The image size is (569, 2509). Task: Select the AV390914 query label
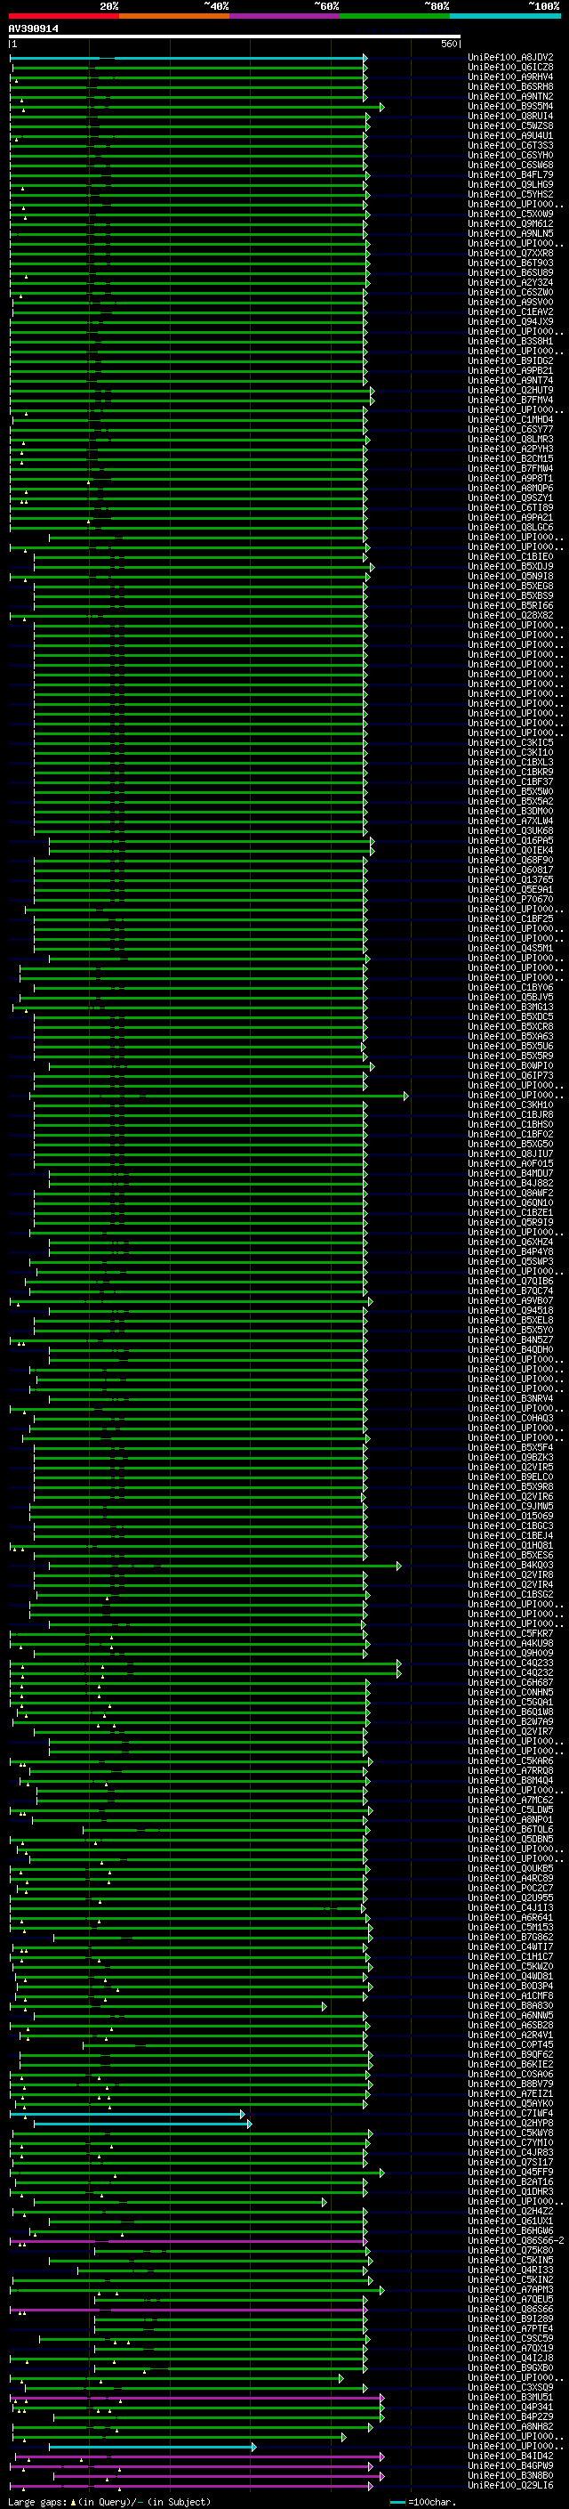coord(33,29)
